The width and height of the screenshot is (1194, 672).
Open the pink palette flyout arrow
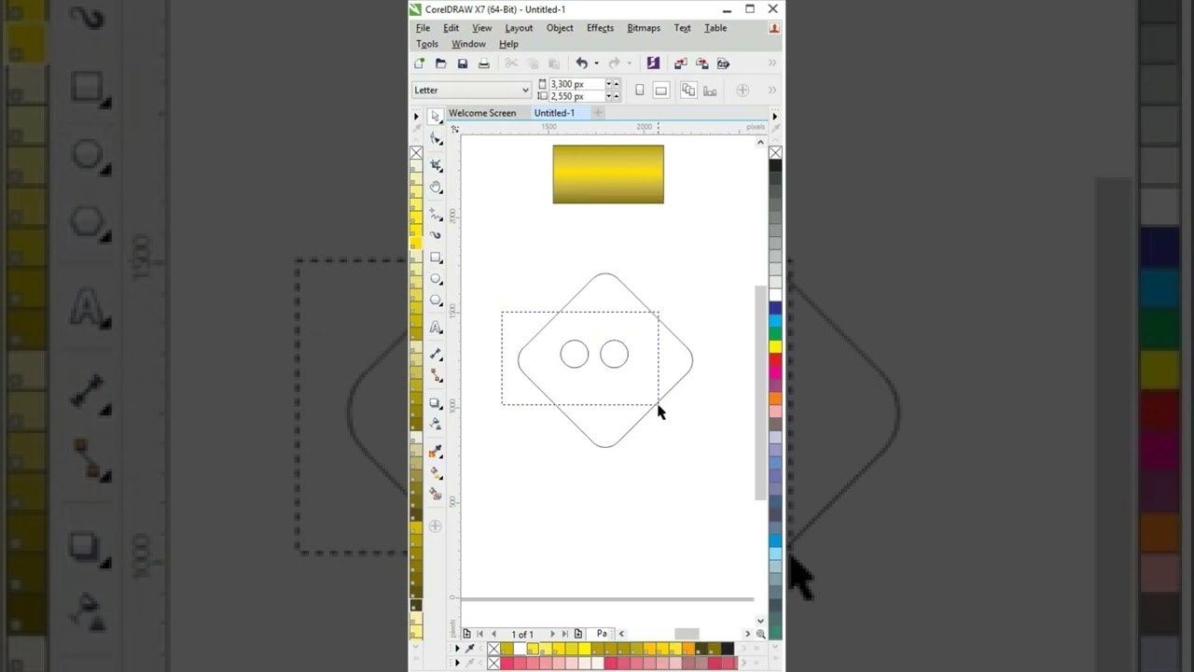(x=457, y=663)
